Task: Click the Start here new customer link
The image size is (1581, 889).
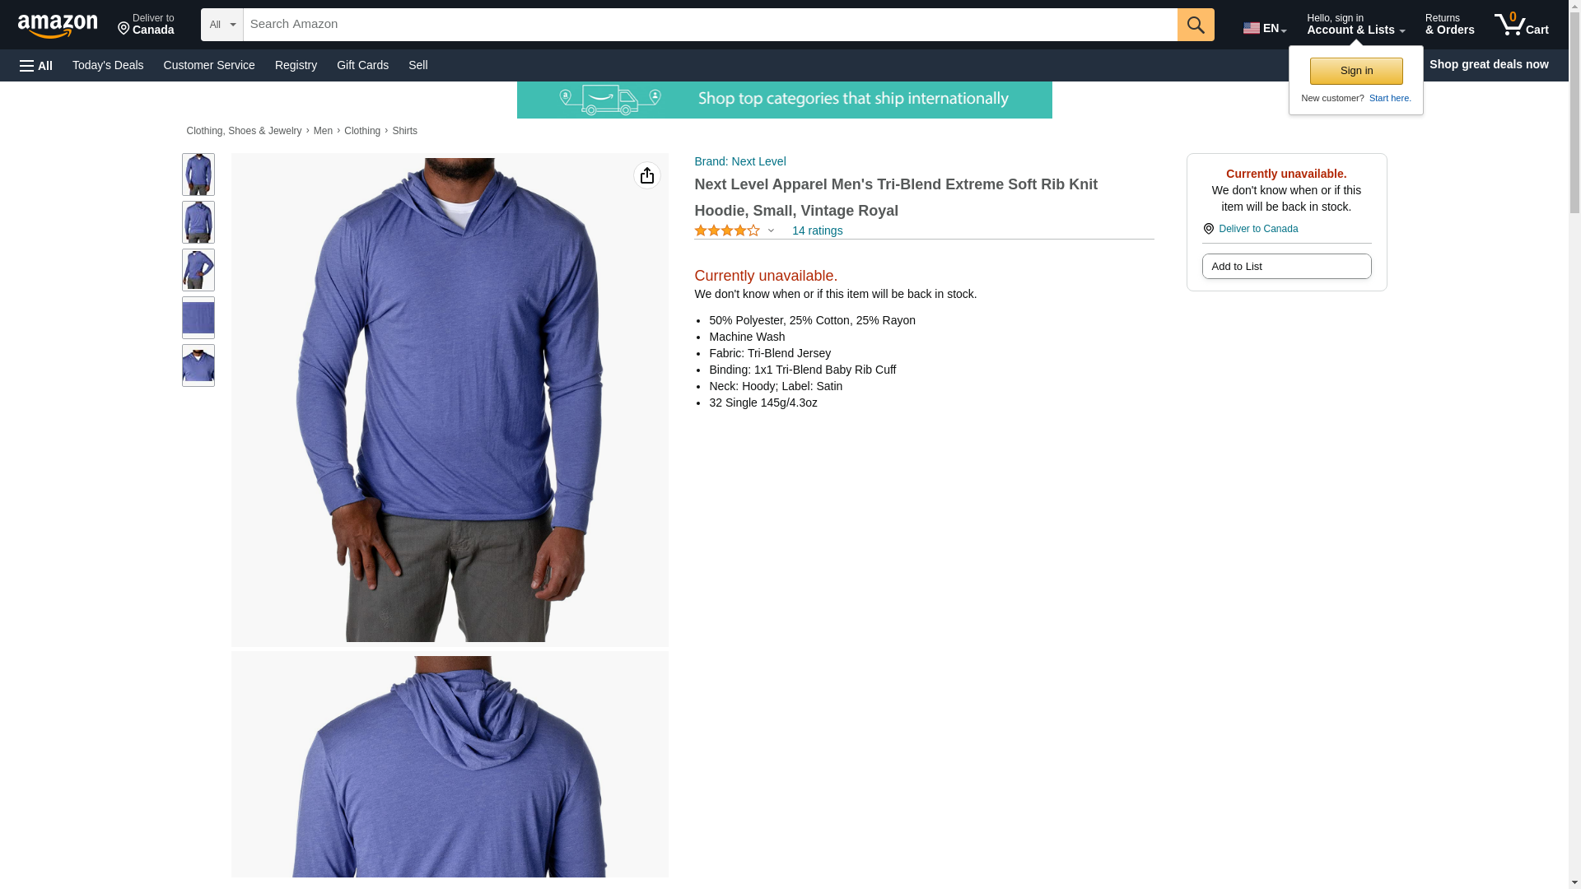Action: click(x=1389, y=98)
